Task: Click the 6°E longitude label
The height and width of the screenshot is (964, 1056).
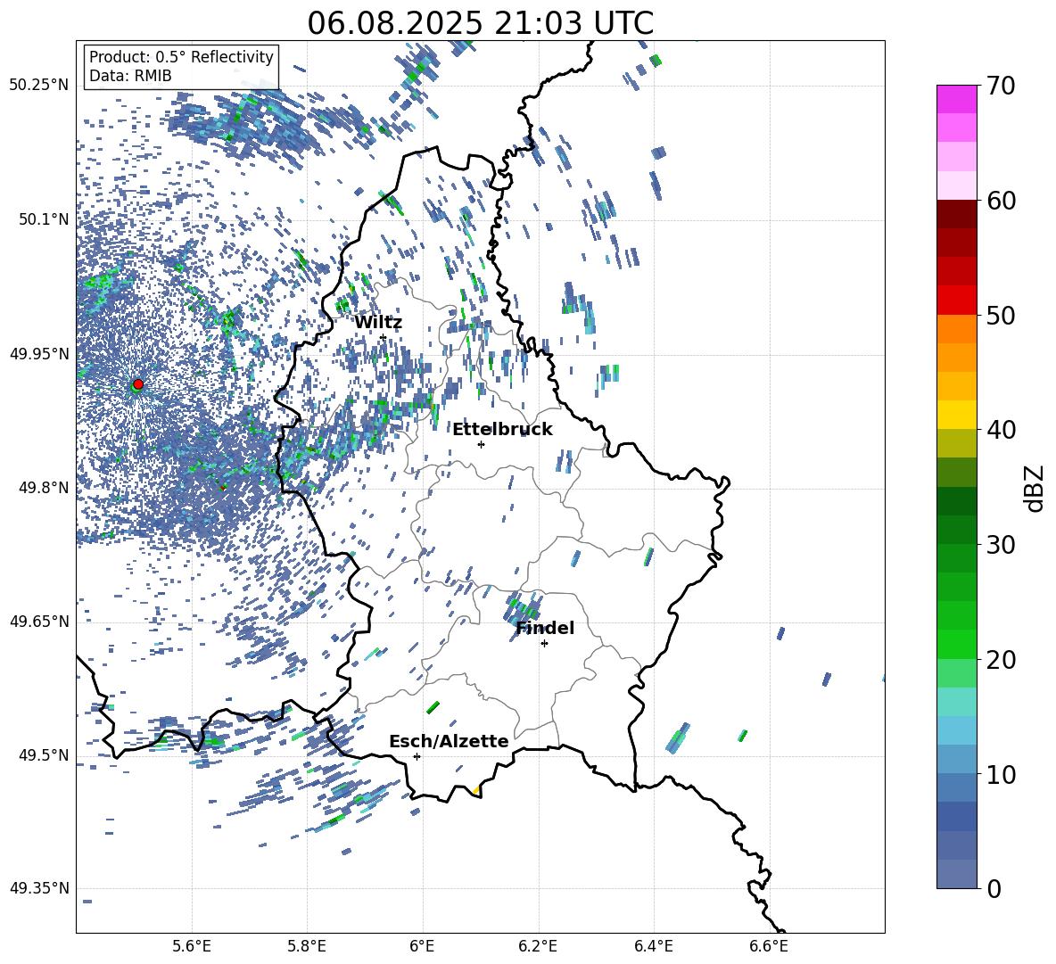Action: click(x=422, y=946)
